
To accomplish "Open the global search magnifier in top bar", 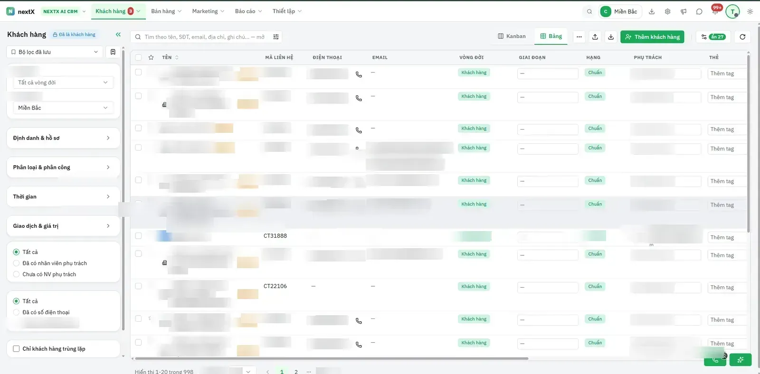I will tap(589, 11).
